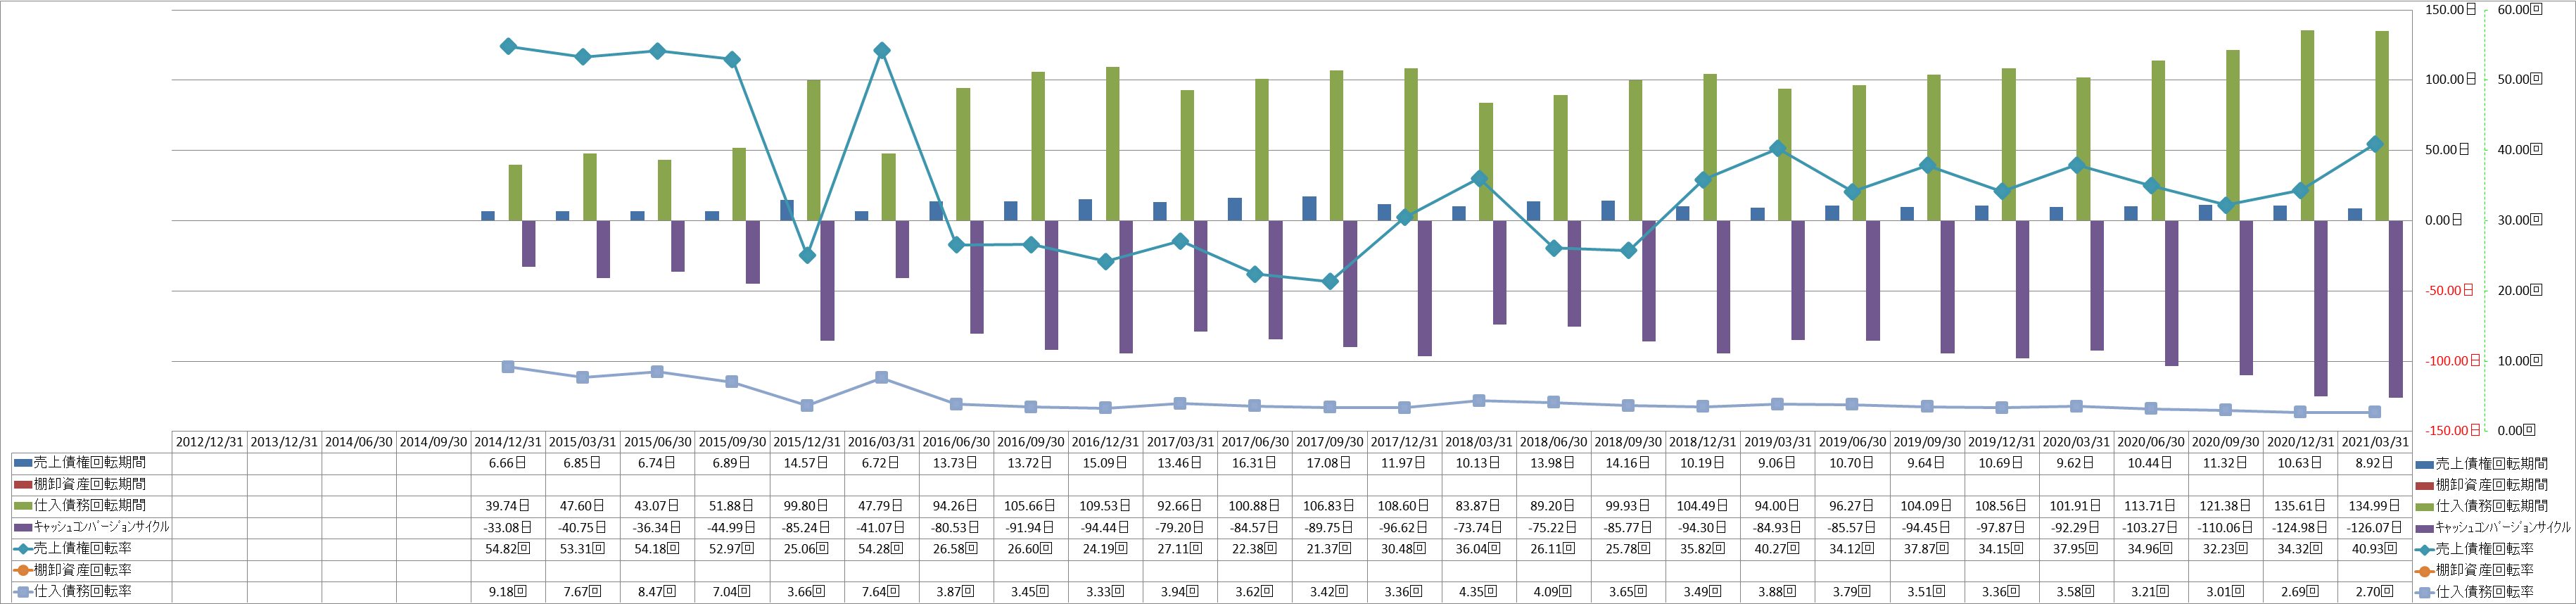Image resolution: width=2576 pixels, height=604 pixels.
Task: Select the 2018/06/30 column header
Action: point(1553,442)
